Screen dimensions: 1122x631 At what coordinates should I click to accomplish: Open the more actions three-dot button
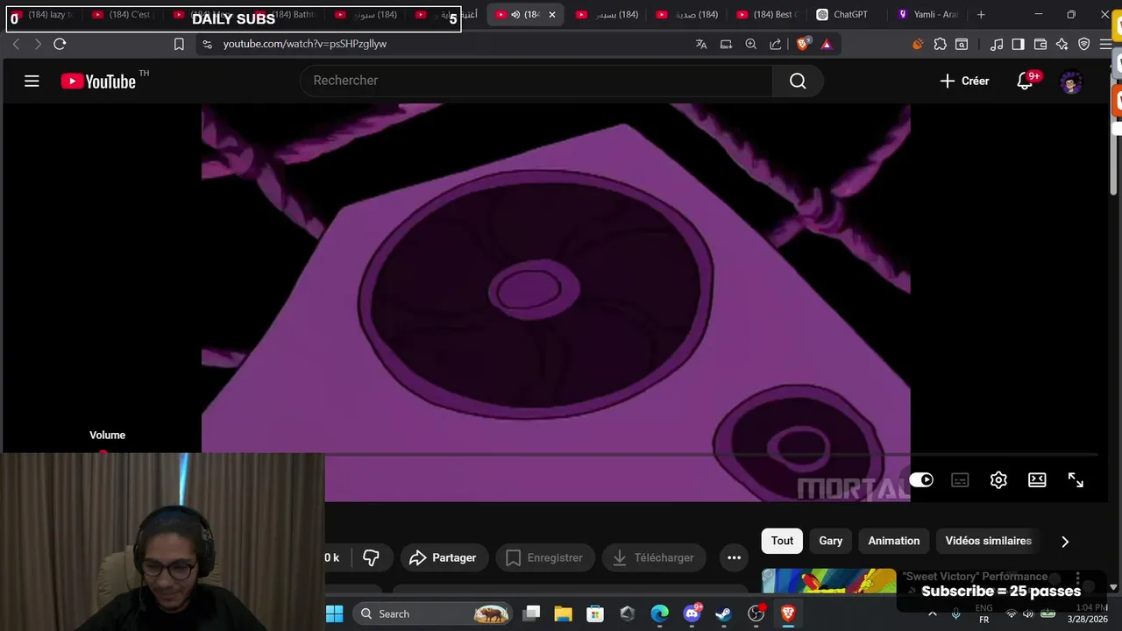point(734,557)
